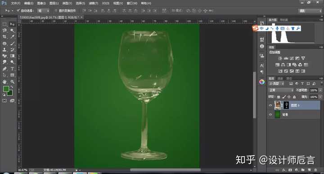Select the Move tool
The height and width of the screenshot is (174, 324).
tap(13, 24)
